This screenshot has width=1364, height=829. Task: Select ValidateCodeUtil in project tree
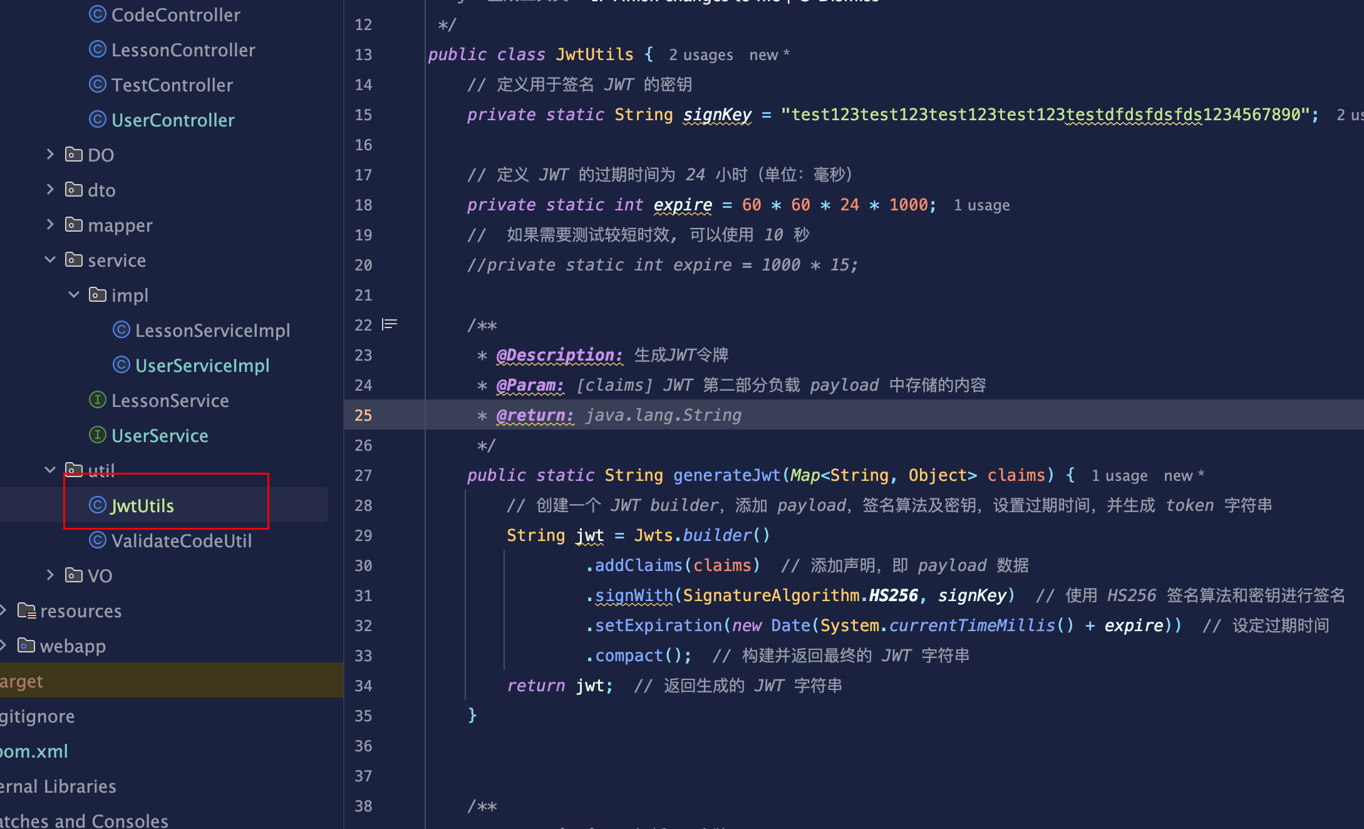coord(181,540)
